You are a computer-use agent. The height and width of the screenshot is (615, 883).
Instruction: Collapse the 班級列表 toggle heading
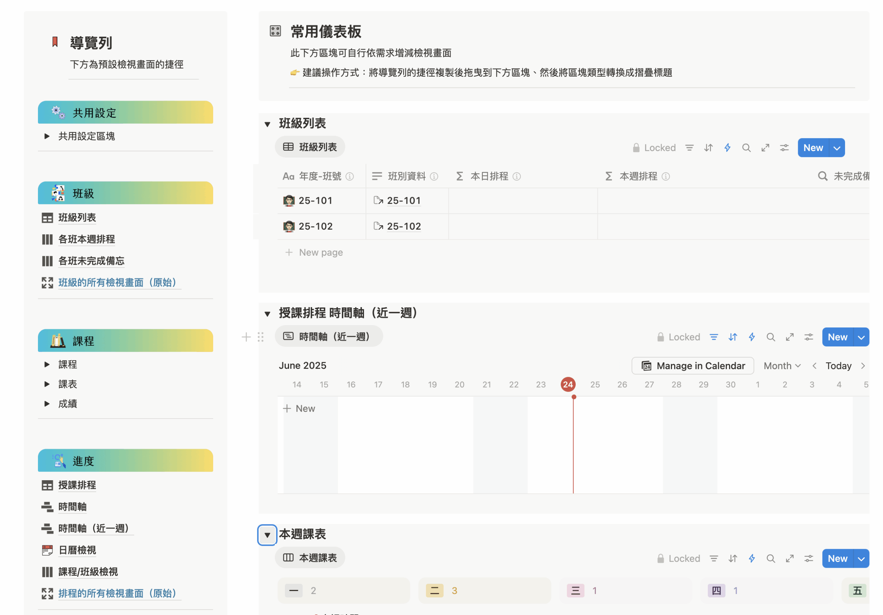(x=267, y=124)
